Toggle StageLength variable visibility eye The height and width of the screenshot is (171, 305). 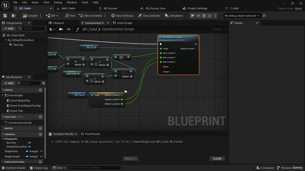[41, 156]
